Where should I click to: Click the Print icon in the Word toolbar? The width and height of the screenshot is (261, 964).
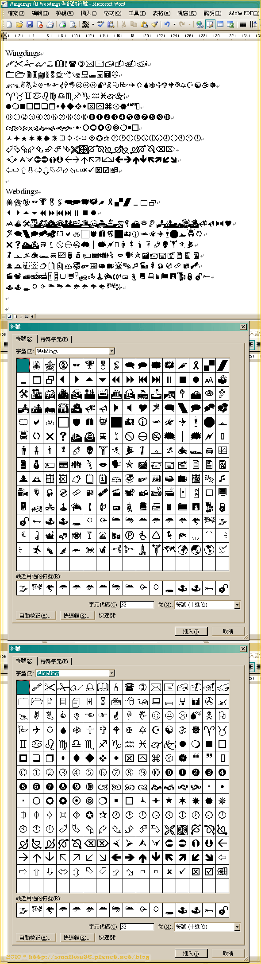62,24
